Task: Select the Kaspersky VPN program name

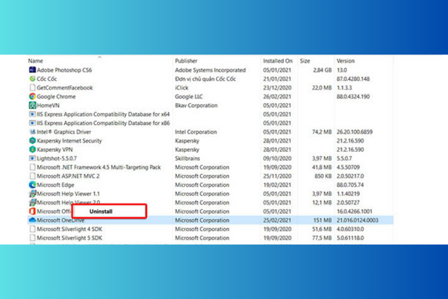Action: (55, 149)
